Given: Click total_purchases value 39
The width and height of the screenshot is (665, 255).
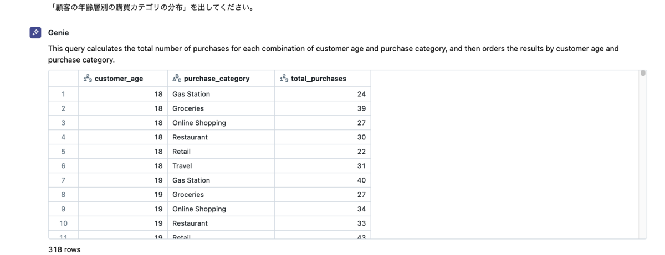Looking at the screenshot, I should [x=323, y=108].
